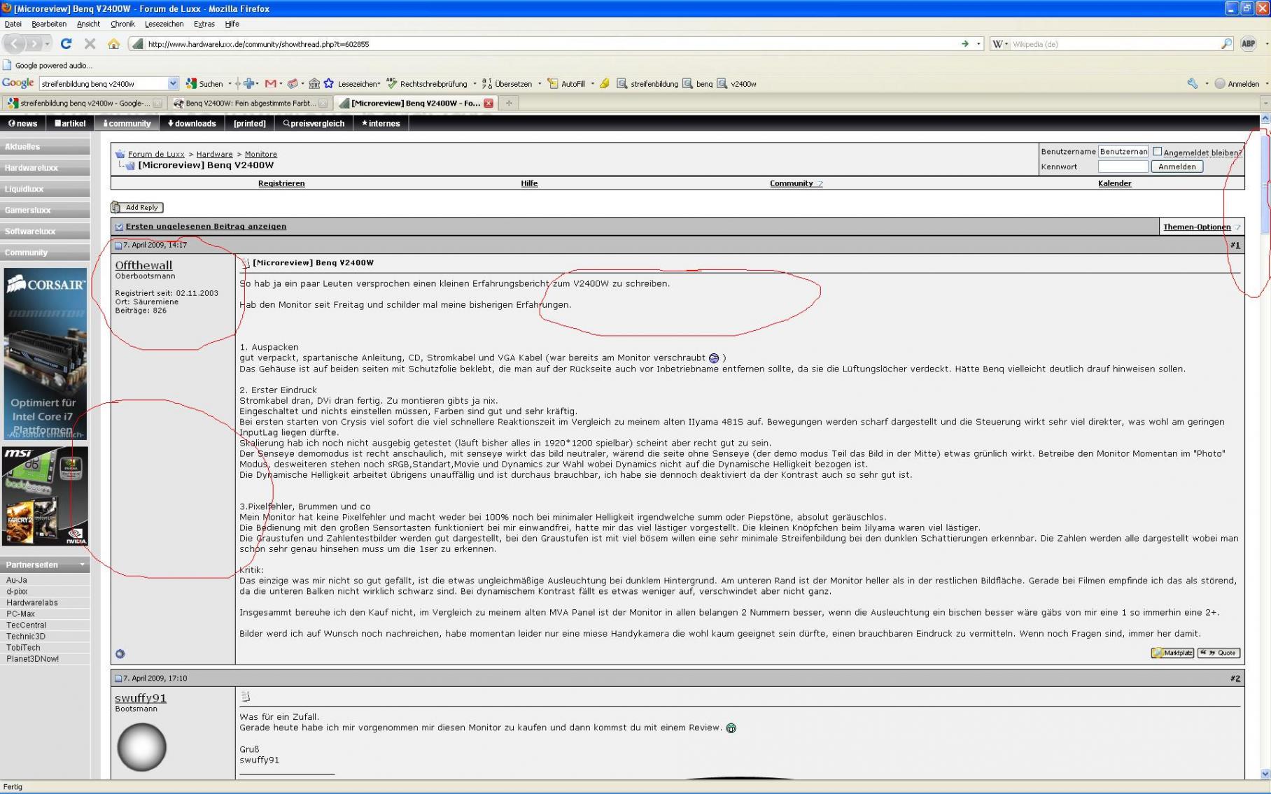Image resolution: width=1271 pixels, height=794 pixels.
Task: Open Registrieren link
Action: 281,183
